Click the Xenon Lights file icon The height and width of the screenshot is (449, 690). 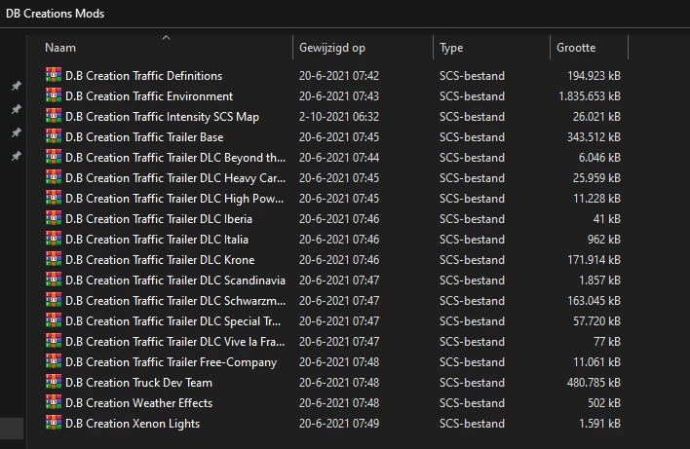coord(53,423)
